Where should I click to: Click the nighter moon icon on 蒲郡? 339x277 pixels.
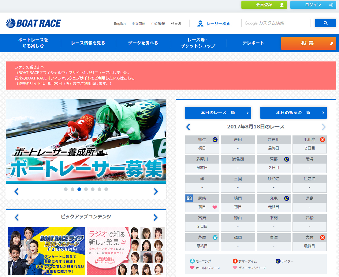(x=286, y=159)
